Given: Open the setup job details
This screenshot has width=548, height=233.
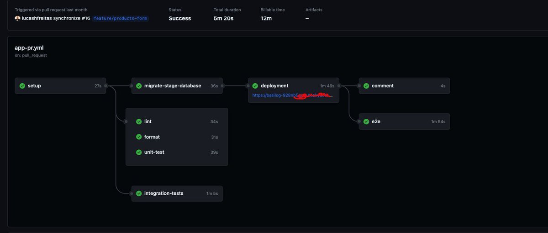Looking at the screenshot, I should click(x=34, y=86).
